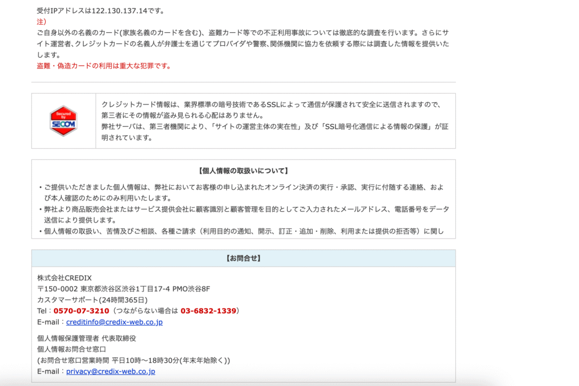Viewport: 579px width, 386px height.
Task: Click the Secured by SECOM seal icon
Action: tap(63, 121)
